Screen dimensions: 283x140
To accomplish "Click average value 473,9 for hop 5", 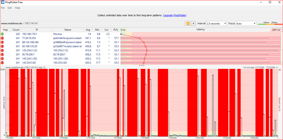I will click(88, 50).
